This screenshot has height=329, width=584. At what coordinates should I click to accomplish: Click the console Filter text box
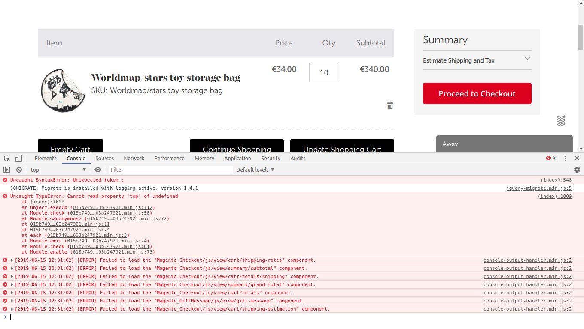click(170, 170)
